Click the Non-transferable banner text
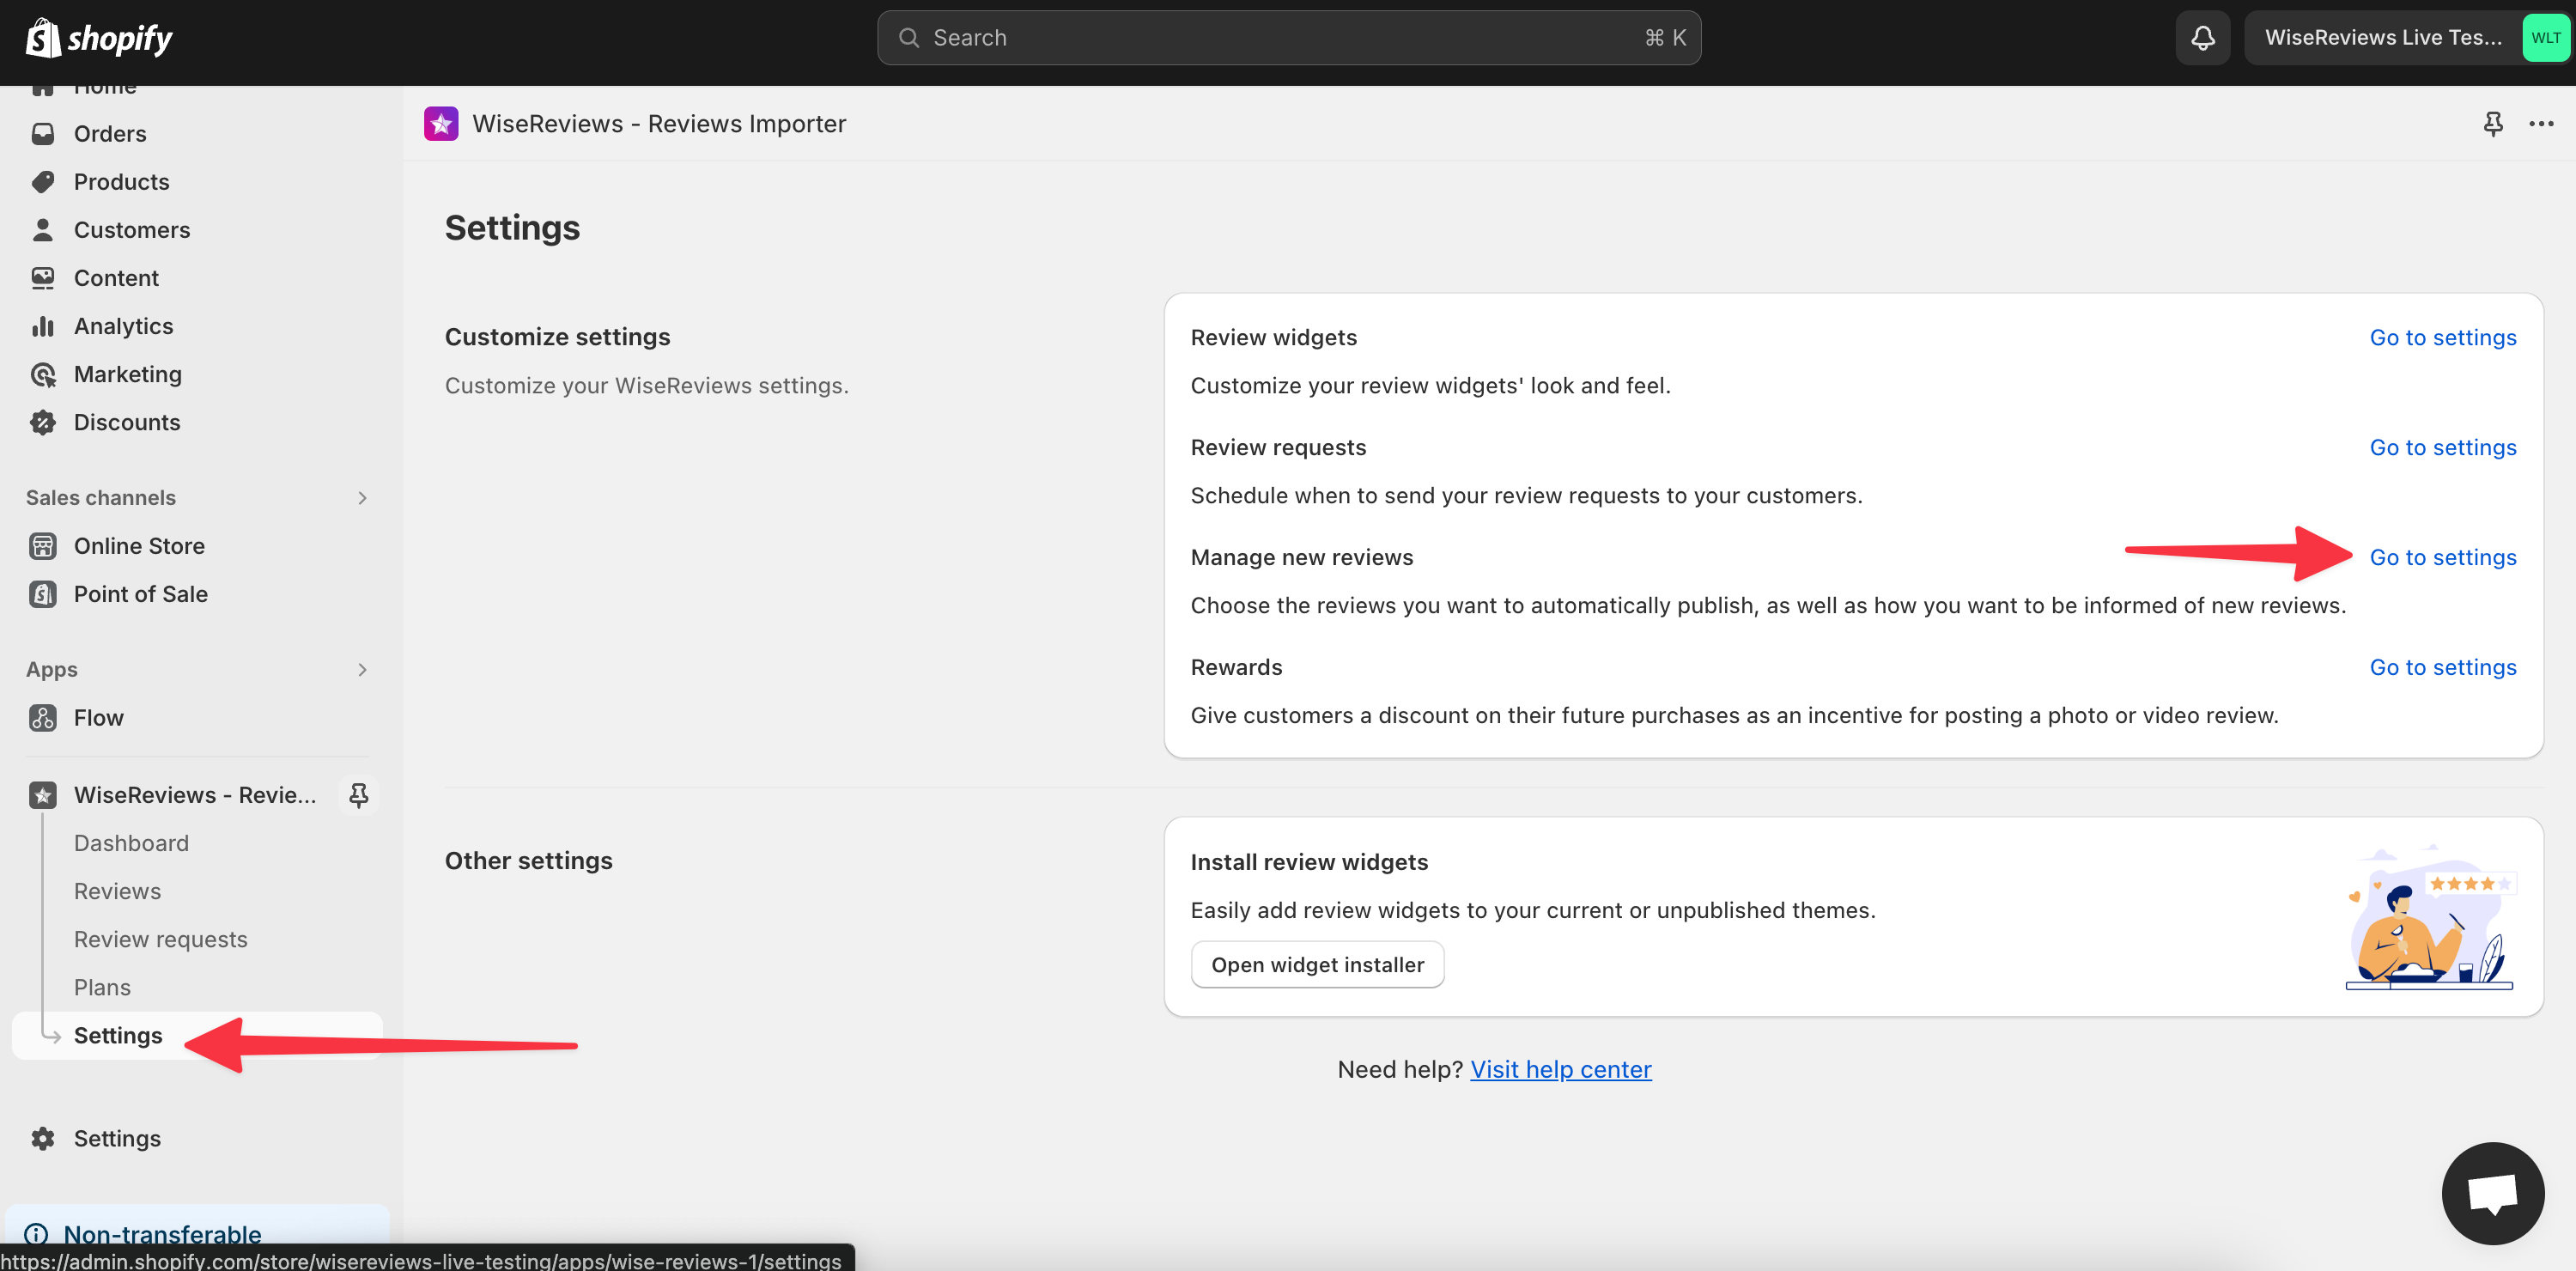 coord(162,1235)
